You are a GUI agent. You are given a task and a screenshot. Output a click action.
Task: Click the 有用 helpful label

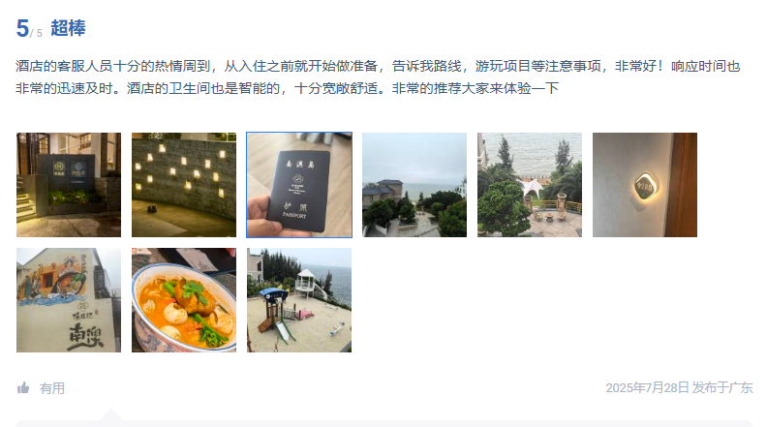(52, 388)
